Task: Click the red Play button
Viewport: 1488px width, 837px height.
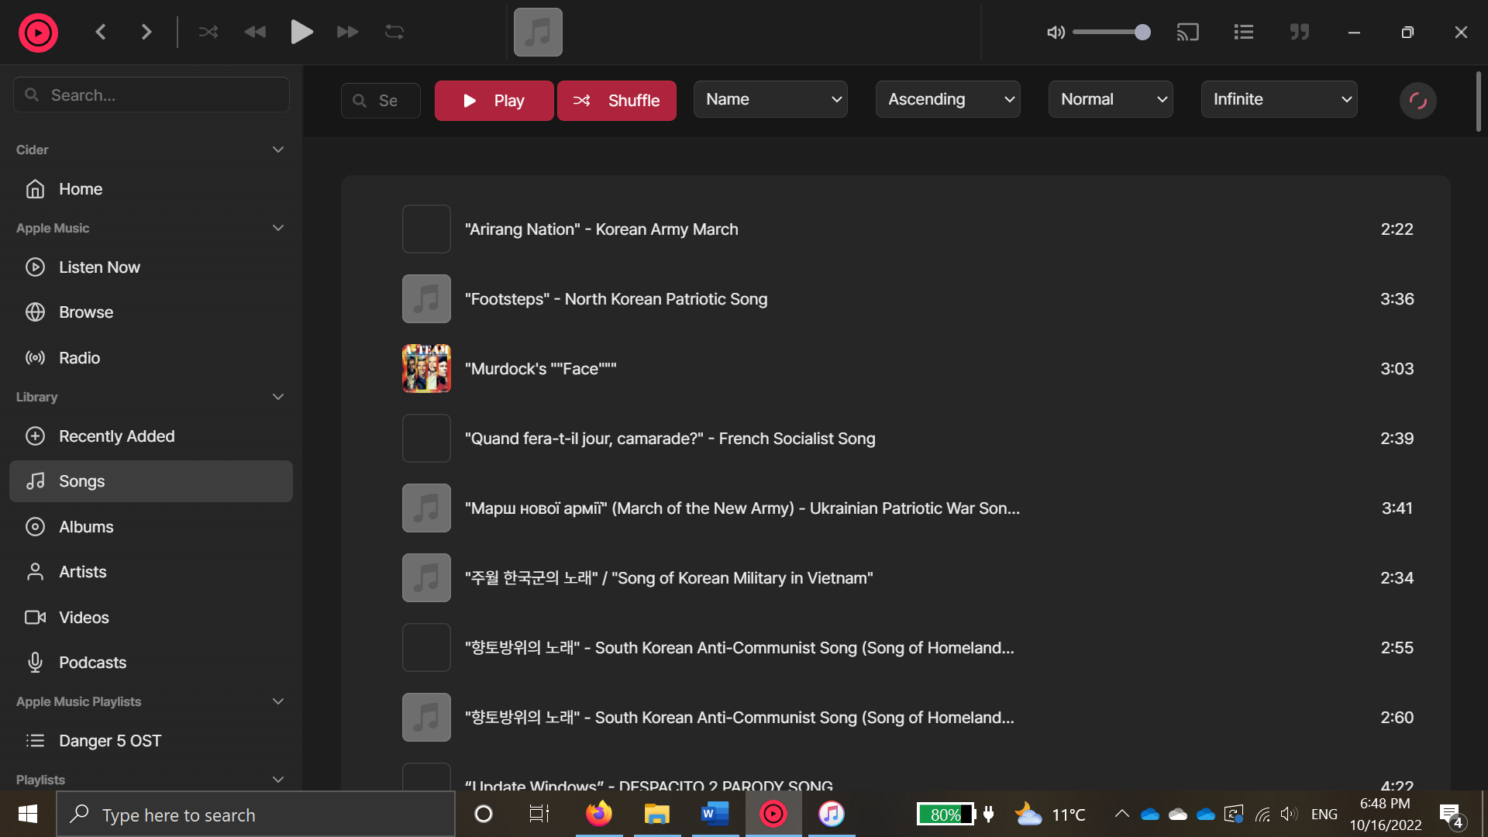Action: (494, 101)
